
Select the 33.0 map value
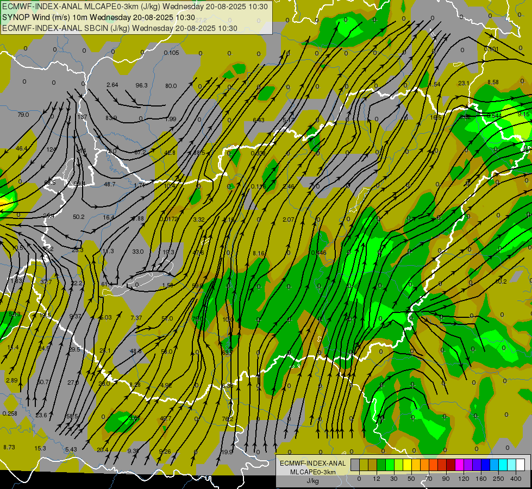pyautogui.click(x=137, y=252)
